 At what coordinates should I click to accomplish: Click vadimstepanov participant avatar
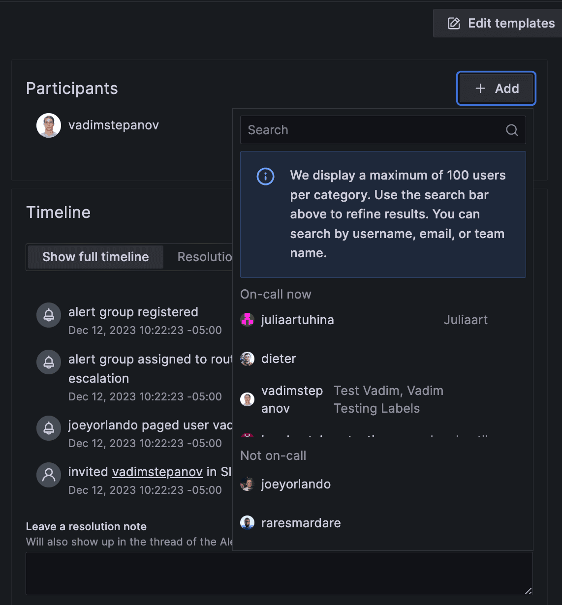click(49, 125)
